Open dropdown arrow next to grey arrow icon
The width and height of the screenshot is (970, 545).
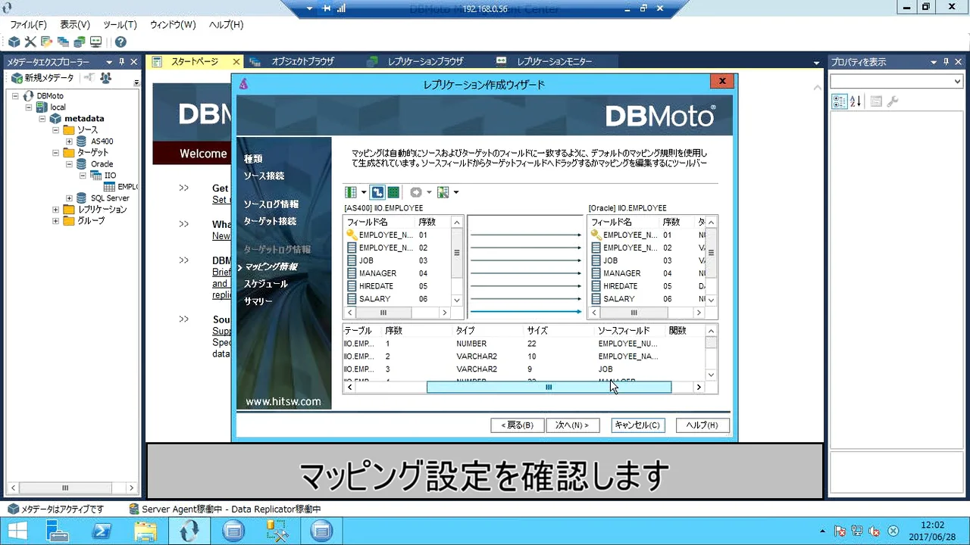click(429, 192)
